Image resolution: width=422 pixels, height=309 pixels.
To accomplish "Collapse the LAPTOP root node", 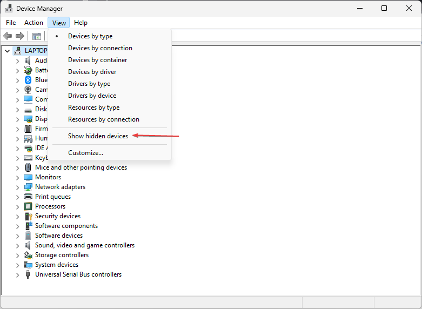I will tap(7, 51).
